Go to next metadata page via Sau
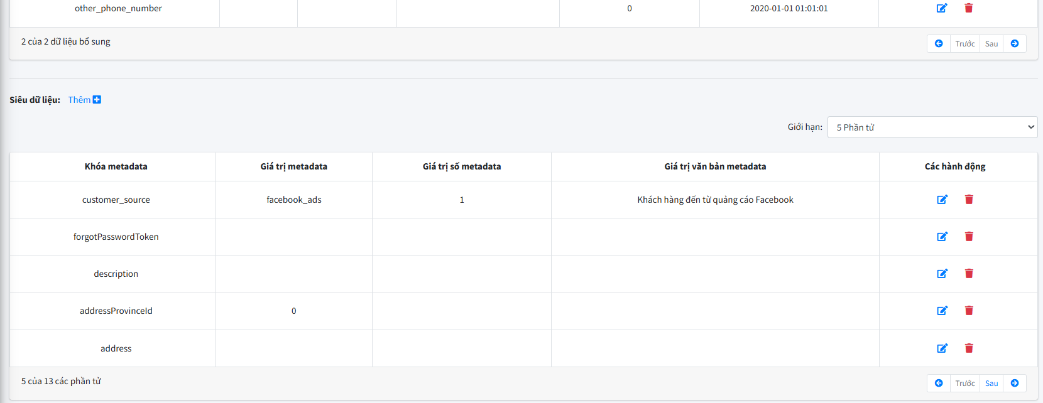Image resolution: width=1043 pixels, height=403 pixels. 991,384
